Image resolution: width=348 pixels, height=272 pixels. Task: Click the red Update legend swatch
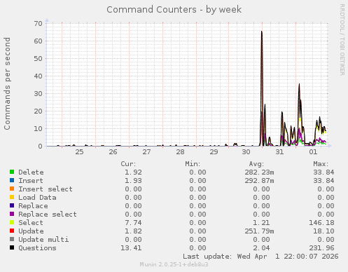click(x=12, y=231)
